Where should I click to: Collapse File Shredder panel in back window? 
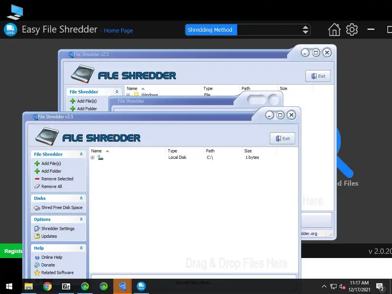click(x=117, y=92)
